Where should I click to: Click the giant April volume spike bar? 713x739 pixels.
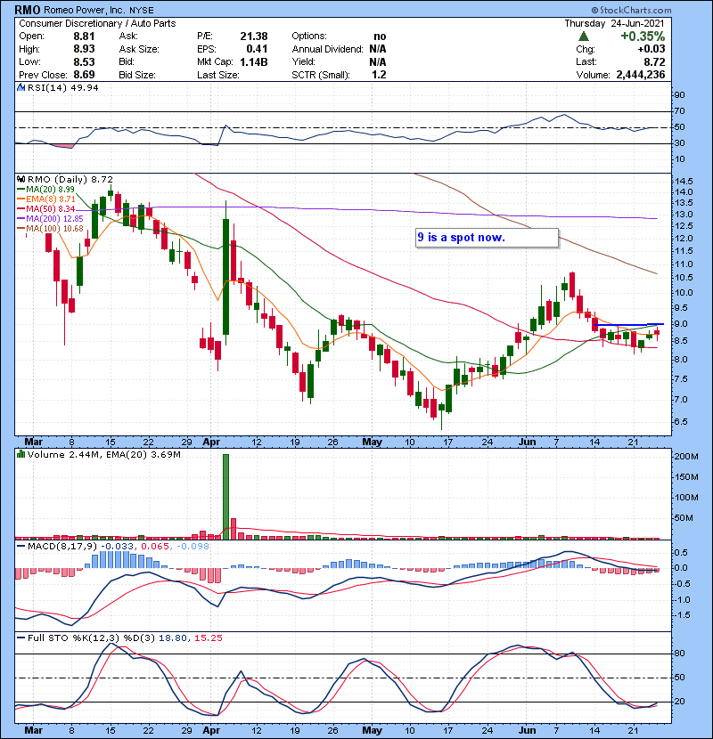(225, 497)
